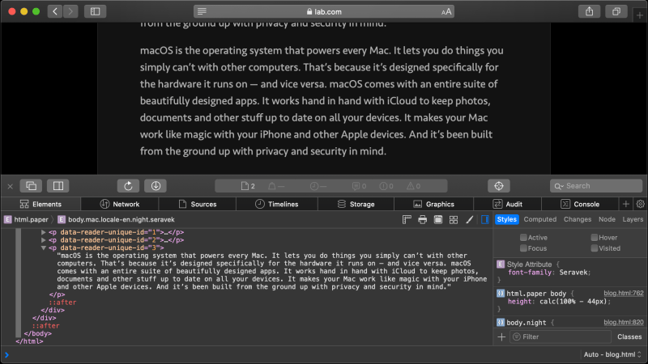Image resolution: width=648 pixels, height=364 pixels.
Task: Click the font-family Seravek style value
Action: pyautogui.click(x=573, y=273)
